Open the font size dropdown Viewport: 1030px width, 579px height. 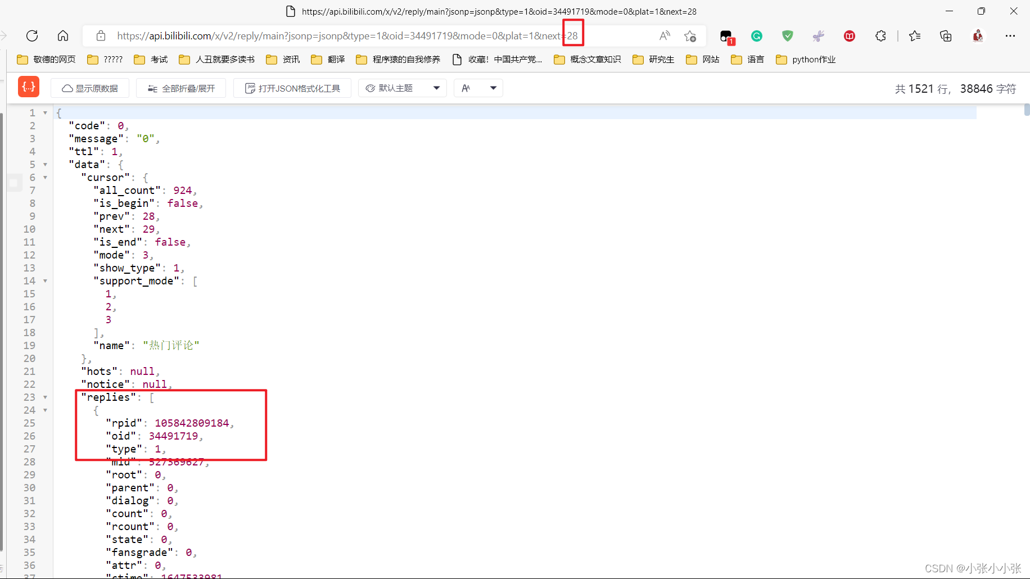[478, 88]
